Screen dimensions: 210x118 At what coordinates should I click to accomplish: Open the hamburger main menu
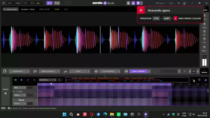[x=3, y=3]
